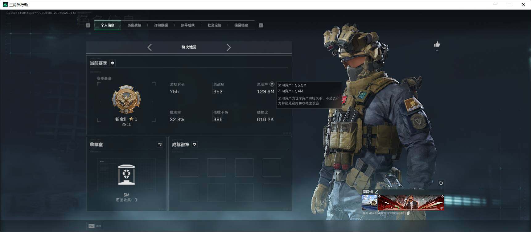Click the Q key hint left of the tabs

(x=88, y=25)
